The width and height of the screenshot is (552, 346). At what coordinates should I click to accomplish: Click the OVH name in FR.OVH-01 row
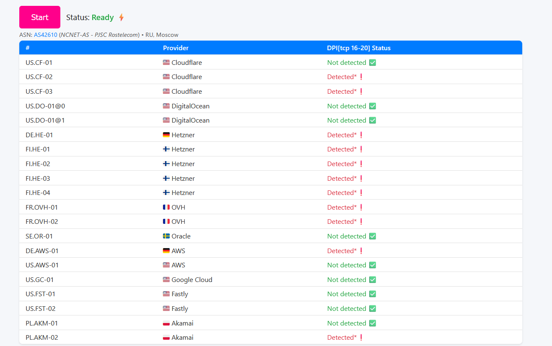179,208
